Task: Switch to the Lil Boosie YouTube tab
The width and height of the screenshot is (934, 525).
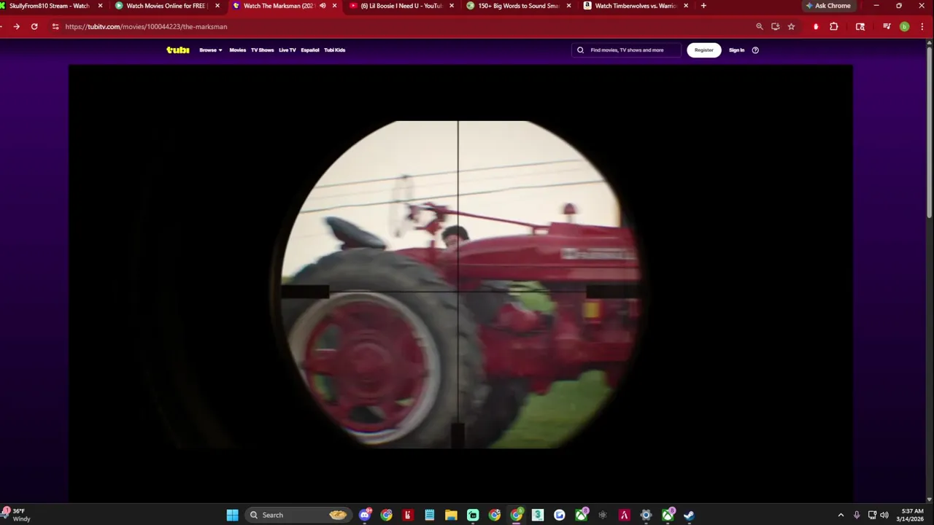Action: 401,6
